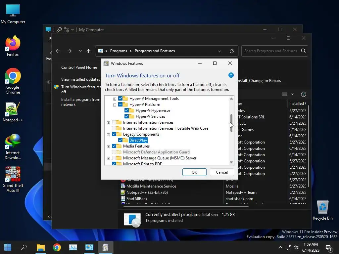Image resolution: width=339 pixels, height=254 pixels.
Task: Toggle Hyper-V Management Tools checkbox
Action: pyautogui.click(x=121, y=99)
